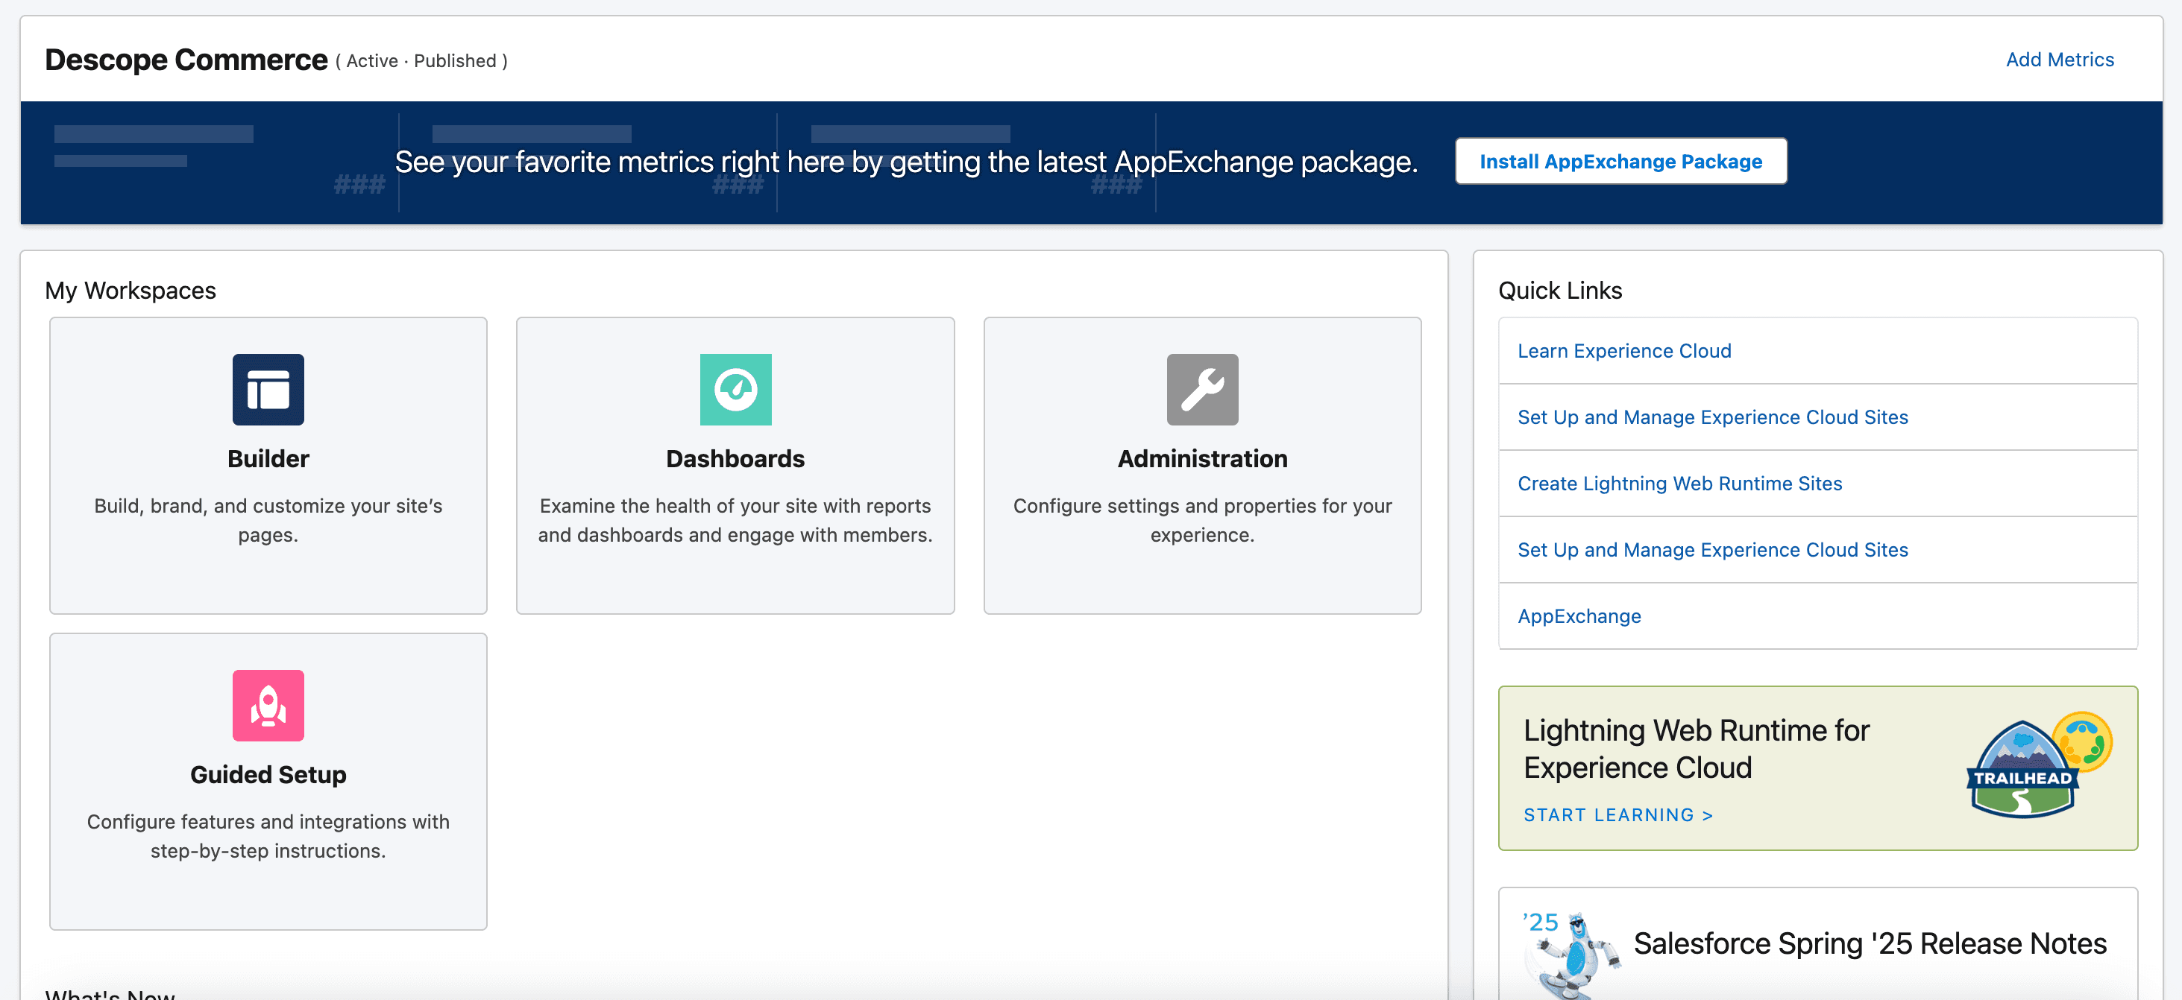Open Salesforce Spring '25 Release Notes
The image size is (2182, 1000).
(1869, 943)
